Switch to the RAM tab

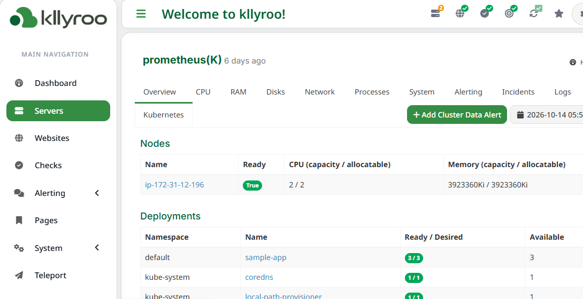tap(239, 92)
